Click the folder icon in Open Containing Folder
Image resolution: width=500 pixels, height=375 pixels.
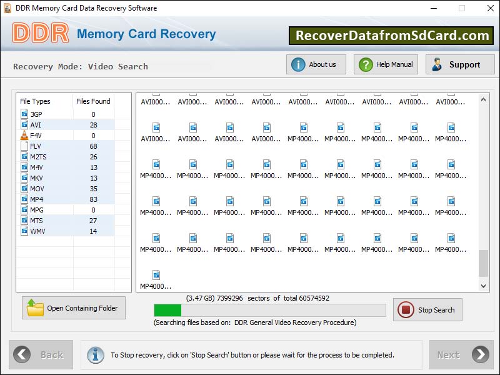click(x=35, y=307)
